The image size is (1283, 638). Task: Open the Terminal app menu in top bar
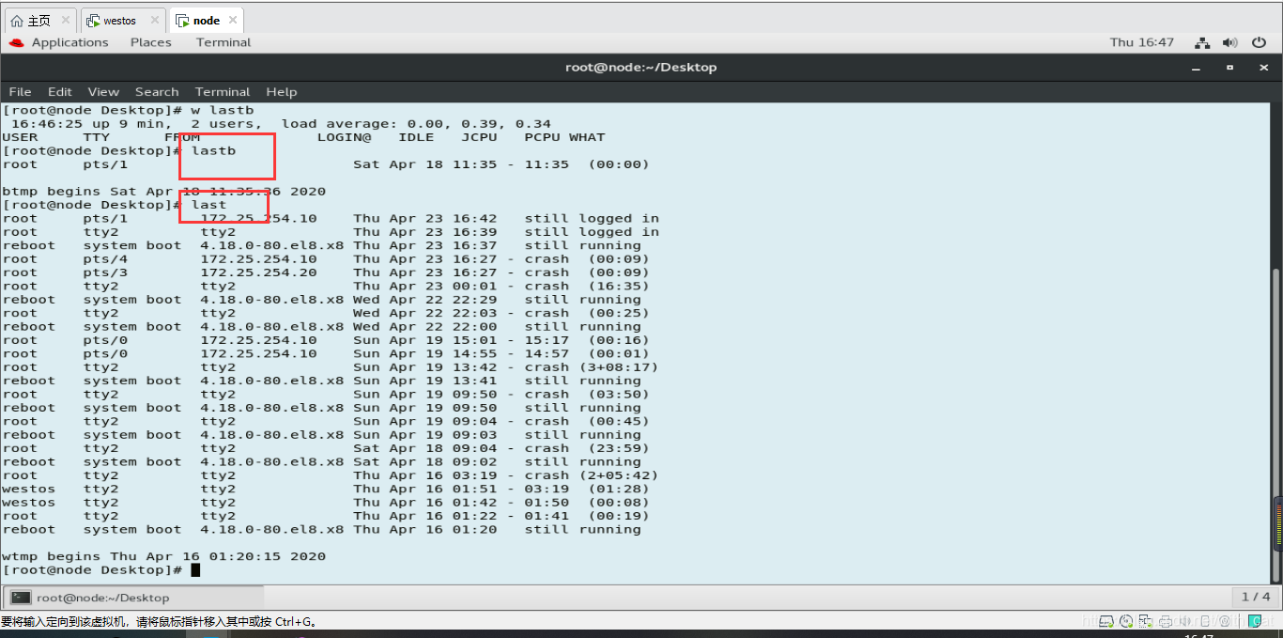pyautogui.click(x=224, y=42)
